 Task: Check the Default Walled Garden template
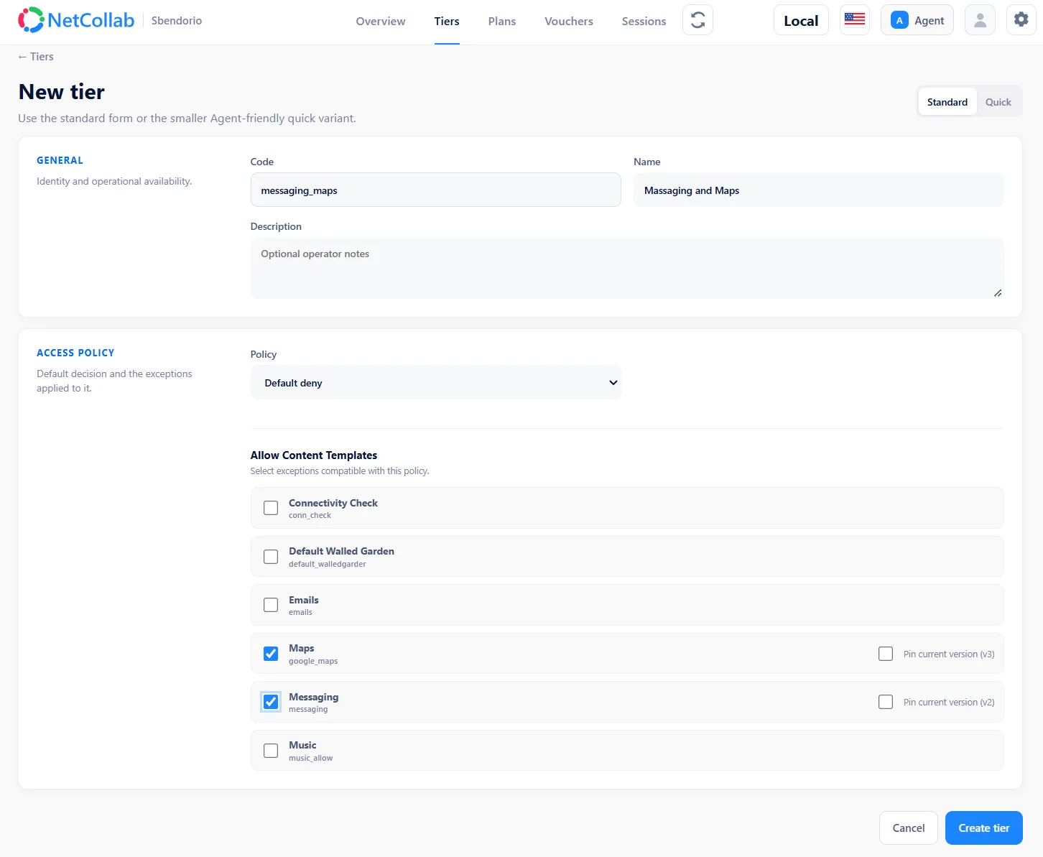click(x=271, y=557)
